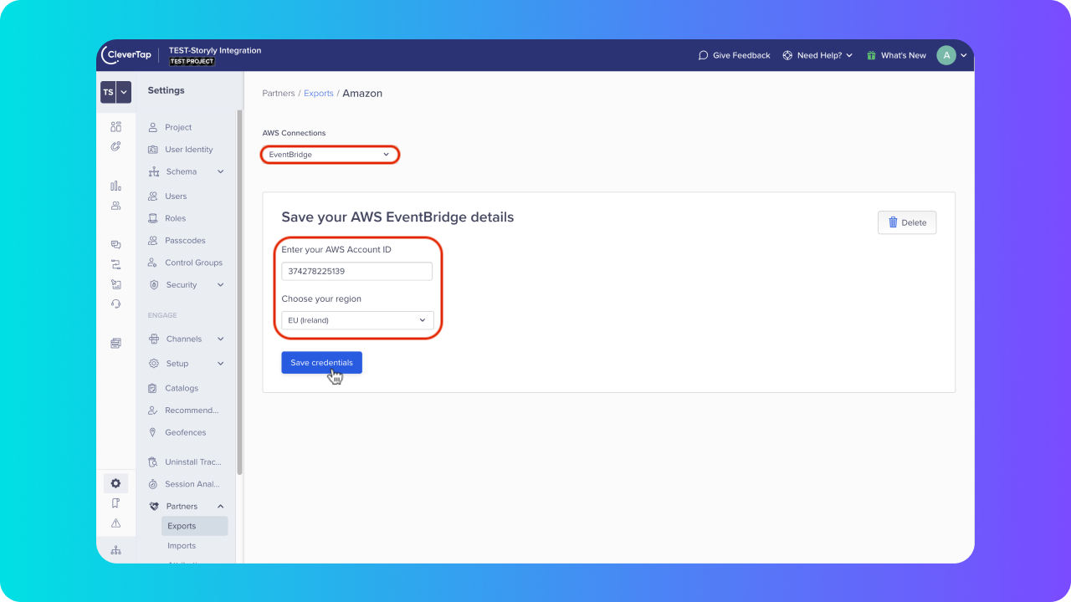1071x602 pixels.
Task: Open the Need Help dropdown menu
Action: [817, 55]
